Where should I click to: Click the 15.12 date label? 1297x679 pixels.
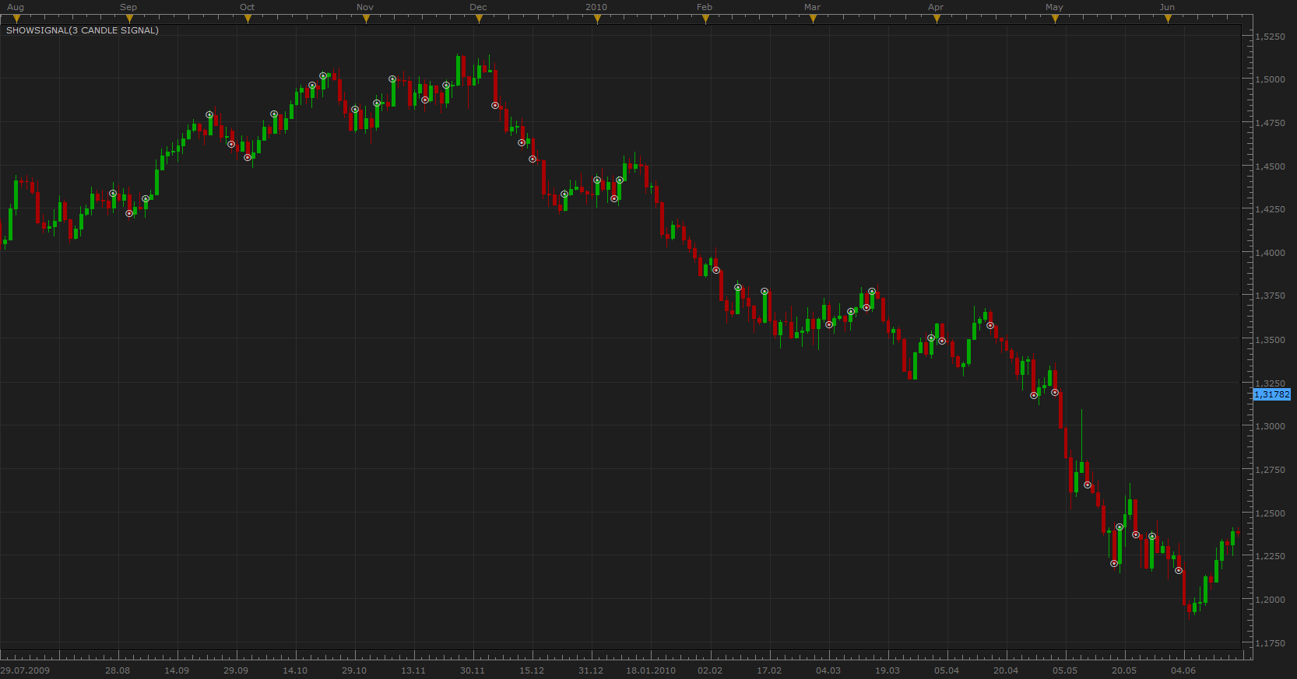tap(532, 670)
